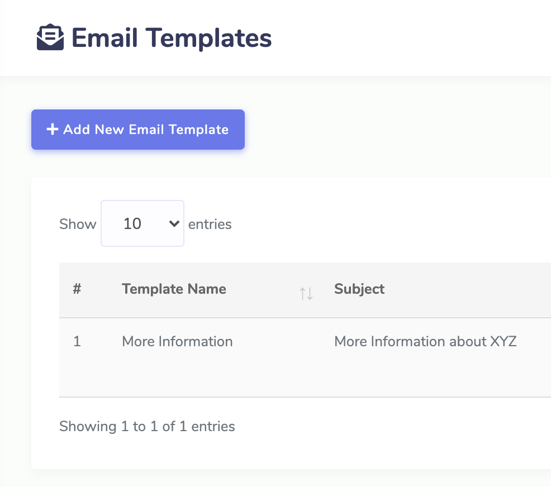Click the More Information template name
551x487 pixels.
pos(177,341)
